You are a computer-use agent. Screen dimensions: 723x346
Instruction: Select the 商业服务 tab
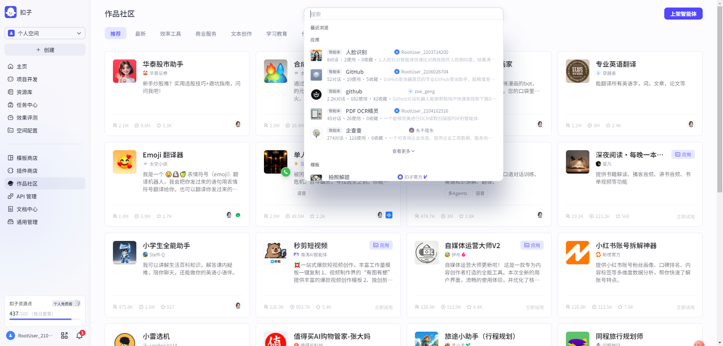206,34
